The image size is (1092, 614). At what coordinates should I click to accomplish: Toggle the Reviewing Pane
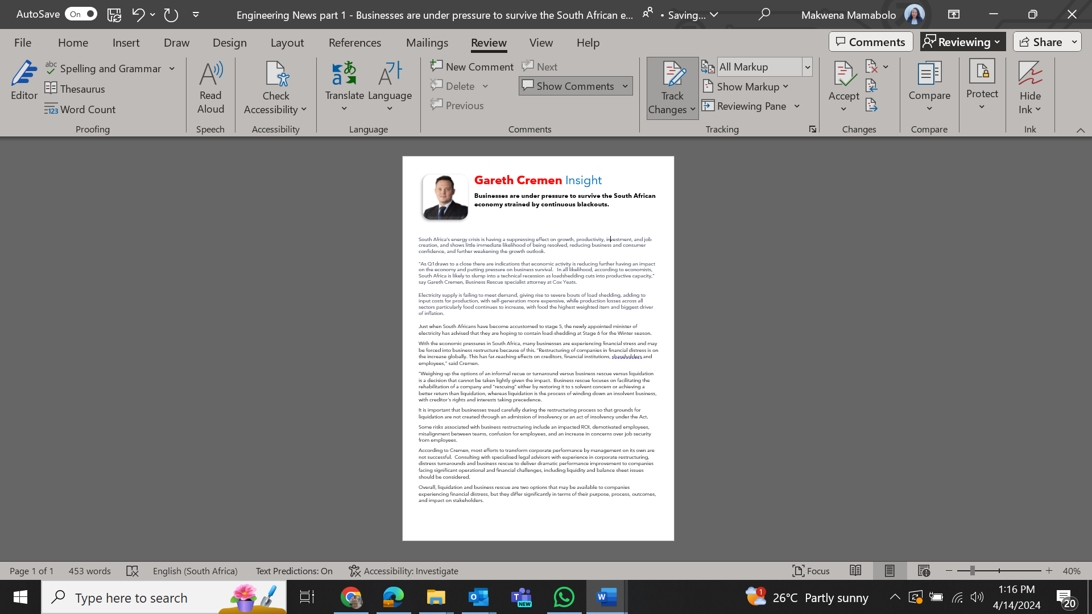(x=744, y=106)
